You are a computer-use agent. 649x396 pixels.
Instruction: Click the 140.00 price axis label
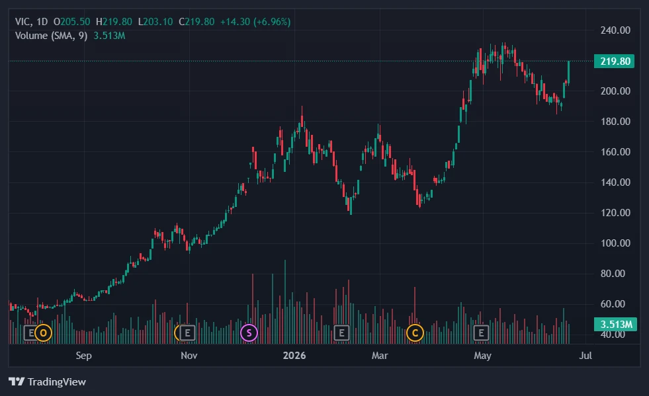(615, 182)
